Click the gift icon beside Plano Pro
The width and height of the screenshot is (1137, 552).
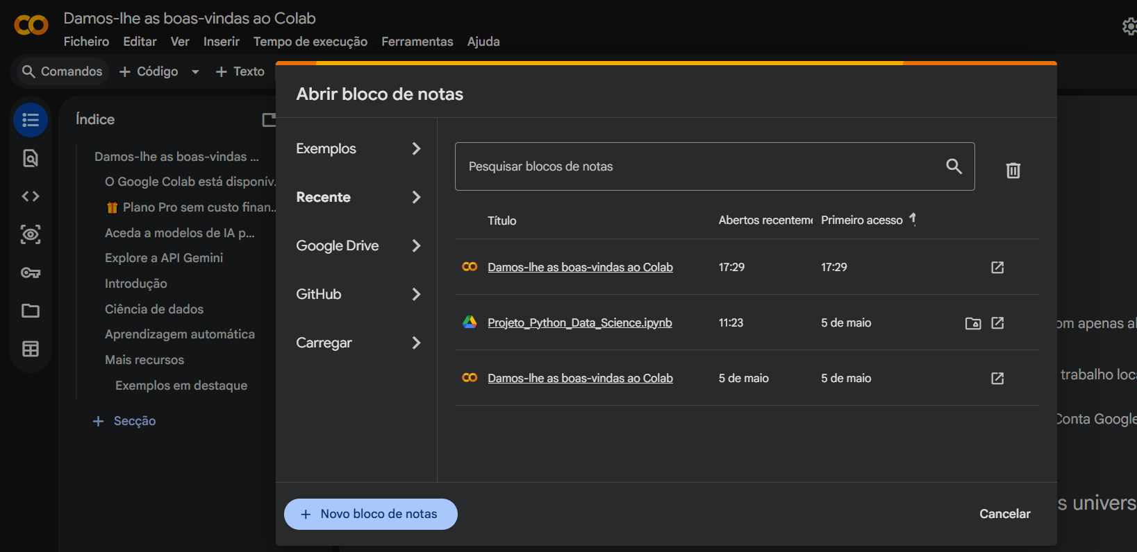112,207
